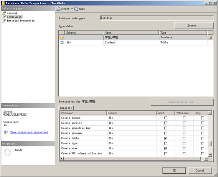The image size is (218, 177).
Task: Click the dbo schema cell for Student
Action: point(84,43)
